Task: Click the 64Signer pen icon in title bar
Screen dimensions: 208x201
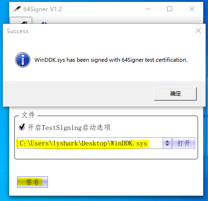Action: click(17, 9)
